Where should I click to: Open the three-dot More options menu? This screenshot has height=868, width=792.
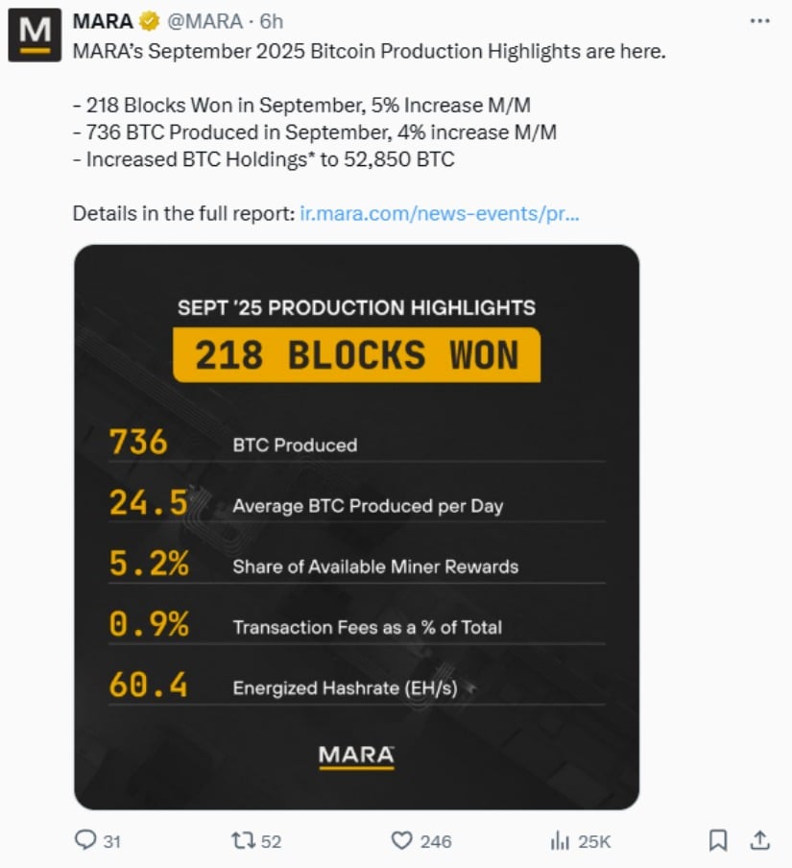[x=759, y=21]
